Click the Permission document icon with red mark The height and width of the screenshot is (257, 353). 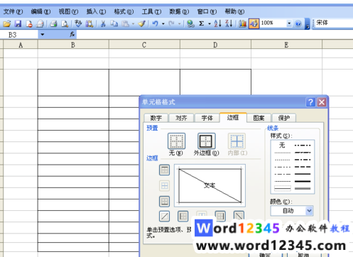29,23
